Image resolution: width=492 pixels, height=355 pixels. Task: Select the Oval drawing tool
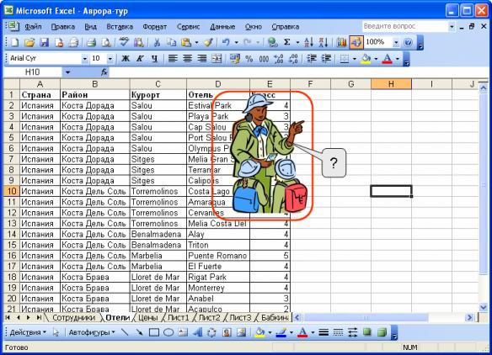168,332
